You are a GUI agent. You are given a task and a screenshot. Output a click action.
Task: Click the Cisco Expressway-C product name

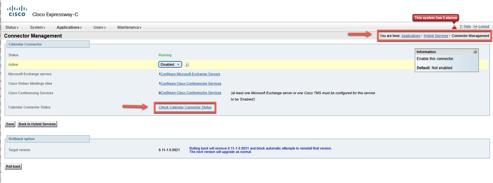[55, 14]
